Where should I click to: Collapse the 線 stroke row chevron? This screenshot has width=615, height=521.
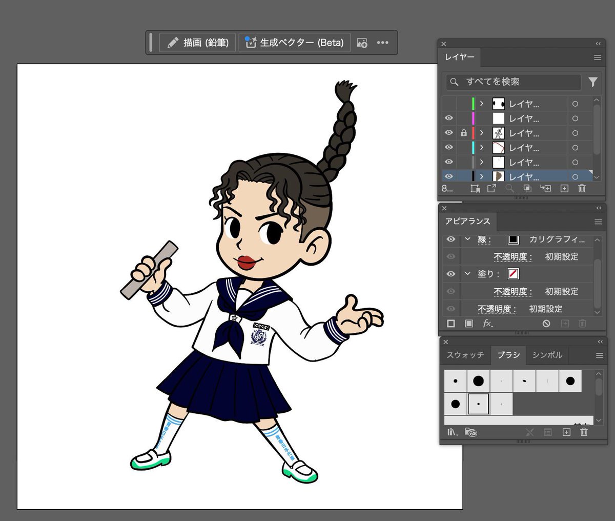coord(467,239)
